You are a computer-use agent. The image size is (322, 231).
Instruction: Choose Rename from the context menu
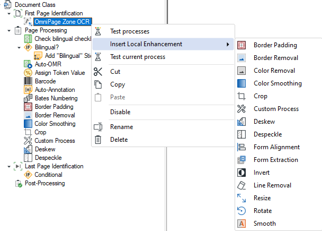point(121,127)
